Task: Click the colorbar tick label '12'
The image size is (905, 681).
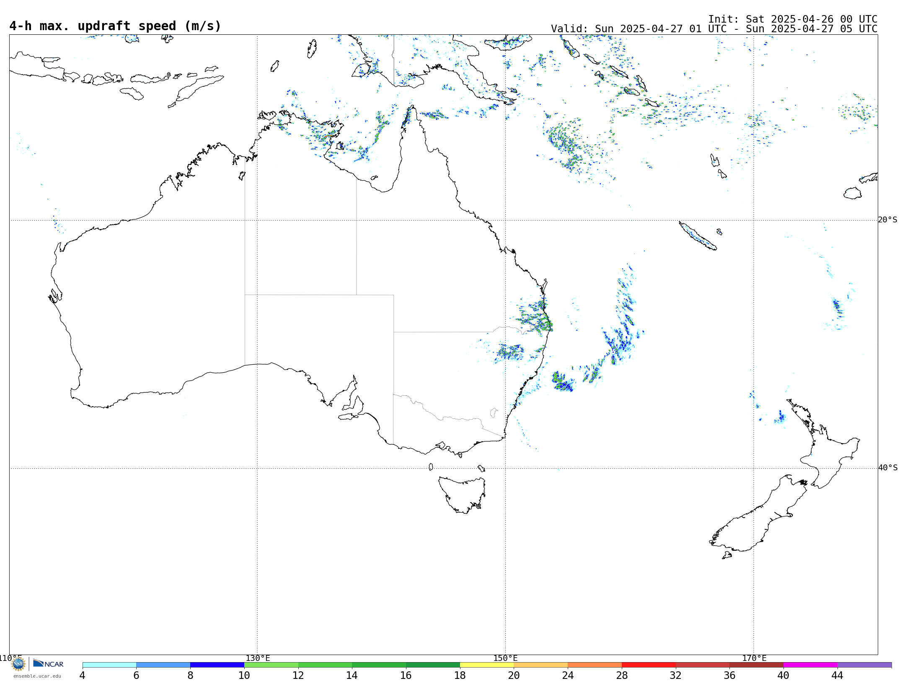Action: pos(298,675)
